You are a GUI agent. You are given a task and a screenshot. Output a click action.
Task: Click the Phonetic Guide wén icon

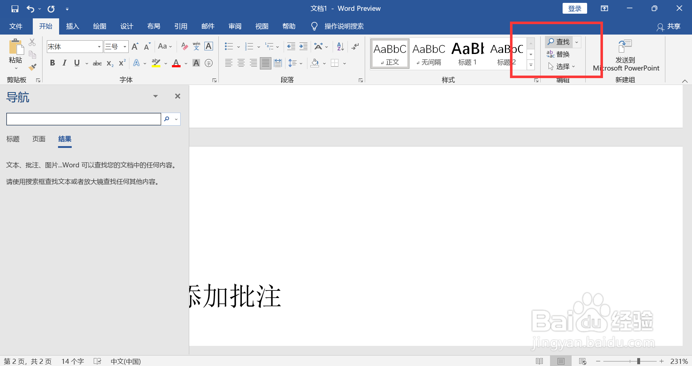click(196, 46)
